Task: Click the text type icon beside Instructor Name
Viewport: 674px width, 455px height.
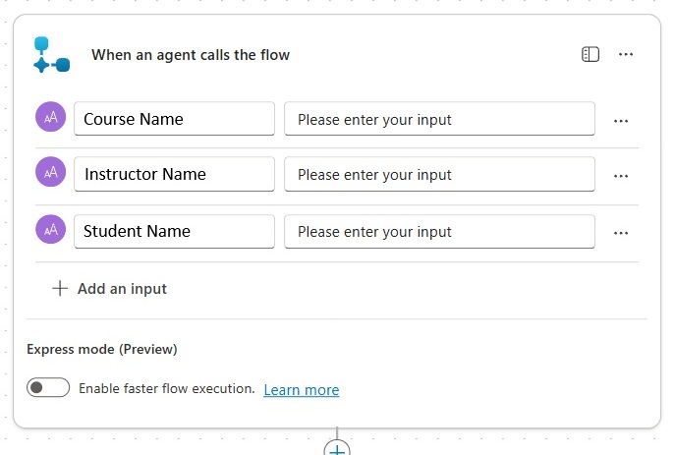Action: (x=50, y=173)
